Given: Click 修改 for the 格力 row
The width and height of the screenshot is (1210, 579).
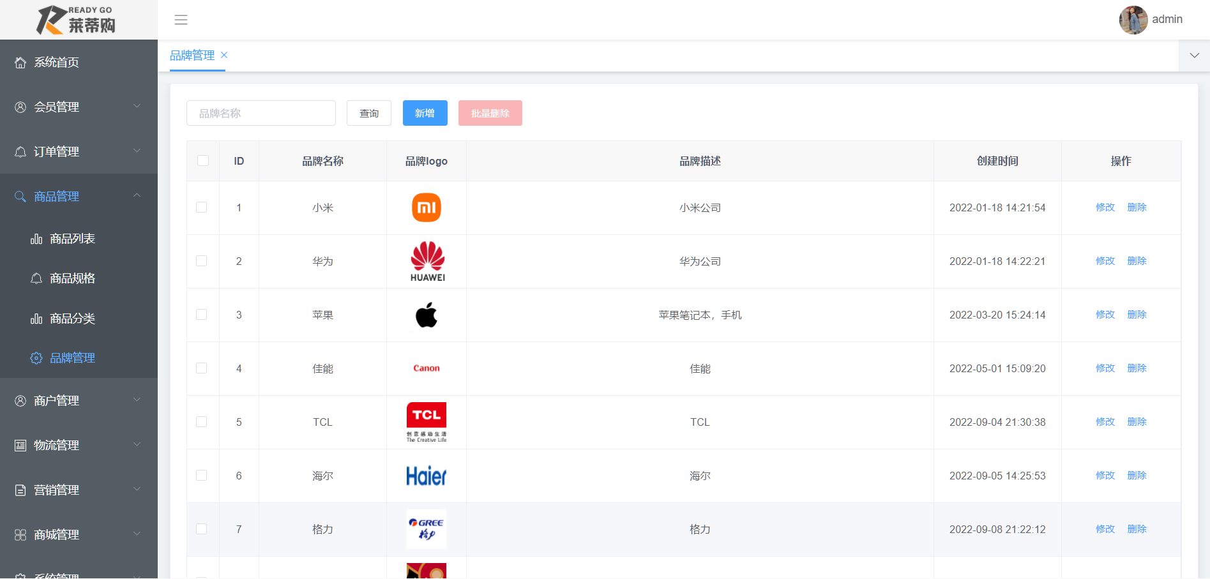Looking at the screenshot, I should click(x=1105, y=529).
